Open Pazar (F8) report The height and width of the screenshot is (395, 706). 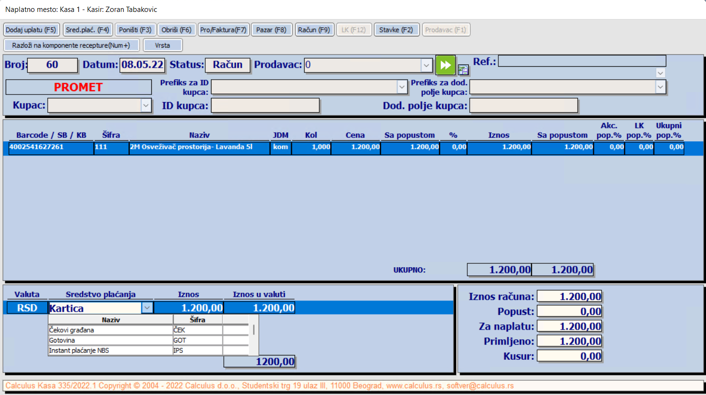point(271,30)
